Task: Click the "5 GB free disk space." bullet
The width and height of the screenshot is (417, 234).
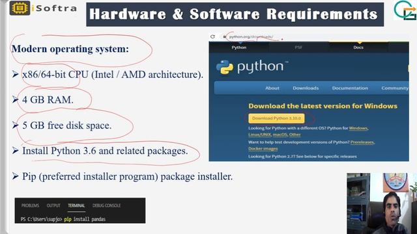Action: [x=66, y=125]
